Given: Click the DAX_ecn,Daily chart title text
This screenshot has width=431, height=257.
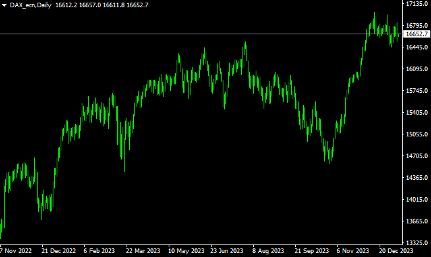Looking at the screenshot, I should 30,5.
